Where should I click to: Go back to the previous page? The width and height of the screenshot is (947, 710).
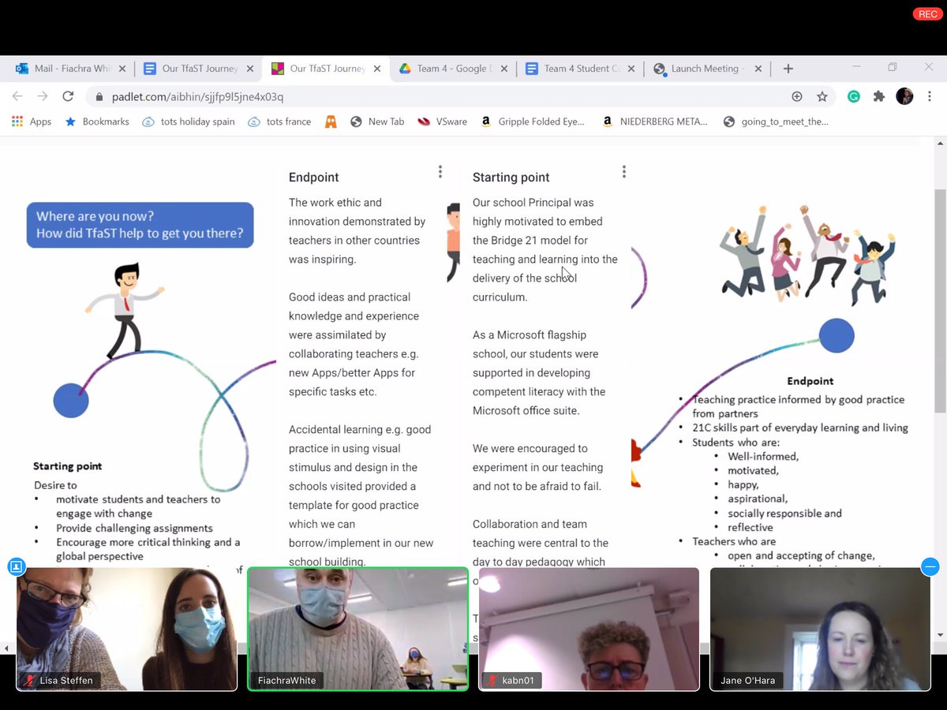[19, 96]
